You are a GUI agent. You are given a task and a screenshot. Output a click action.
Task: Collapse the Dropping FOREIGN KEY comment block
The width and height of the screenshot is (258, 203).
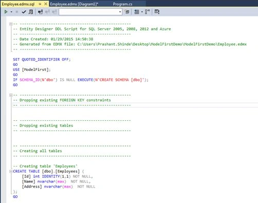click(x=11, y=95)
